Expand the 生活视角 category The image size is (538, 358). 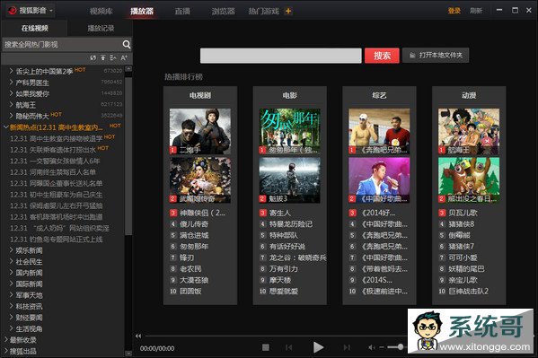coord(11,328)
